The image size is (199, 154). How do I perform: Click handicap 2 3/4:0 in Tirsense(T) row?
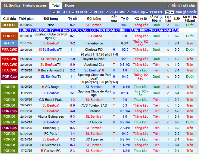pyautogui.click(x=125, y=128)
